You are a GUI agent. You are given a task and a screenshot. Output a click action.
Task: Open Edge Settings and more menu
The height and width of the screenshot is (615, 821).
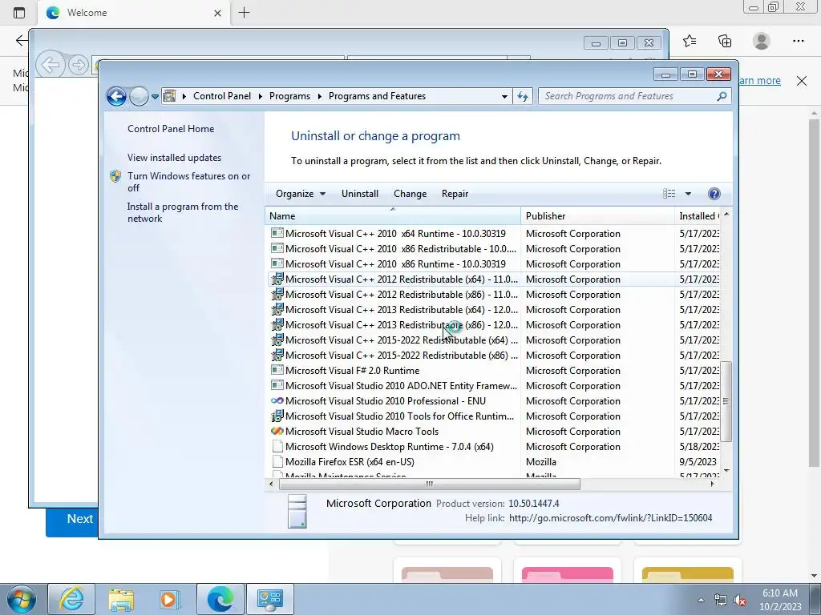[x=798, y=41]
